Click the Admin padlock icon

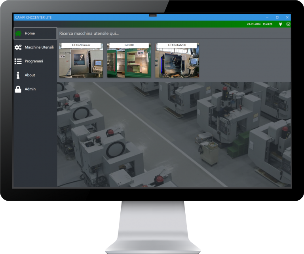[x=18, y=89]
